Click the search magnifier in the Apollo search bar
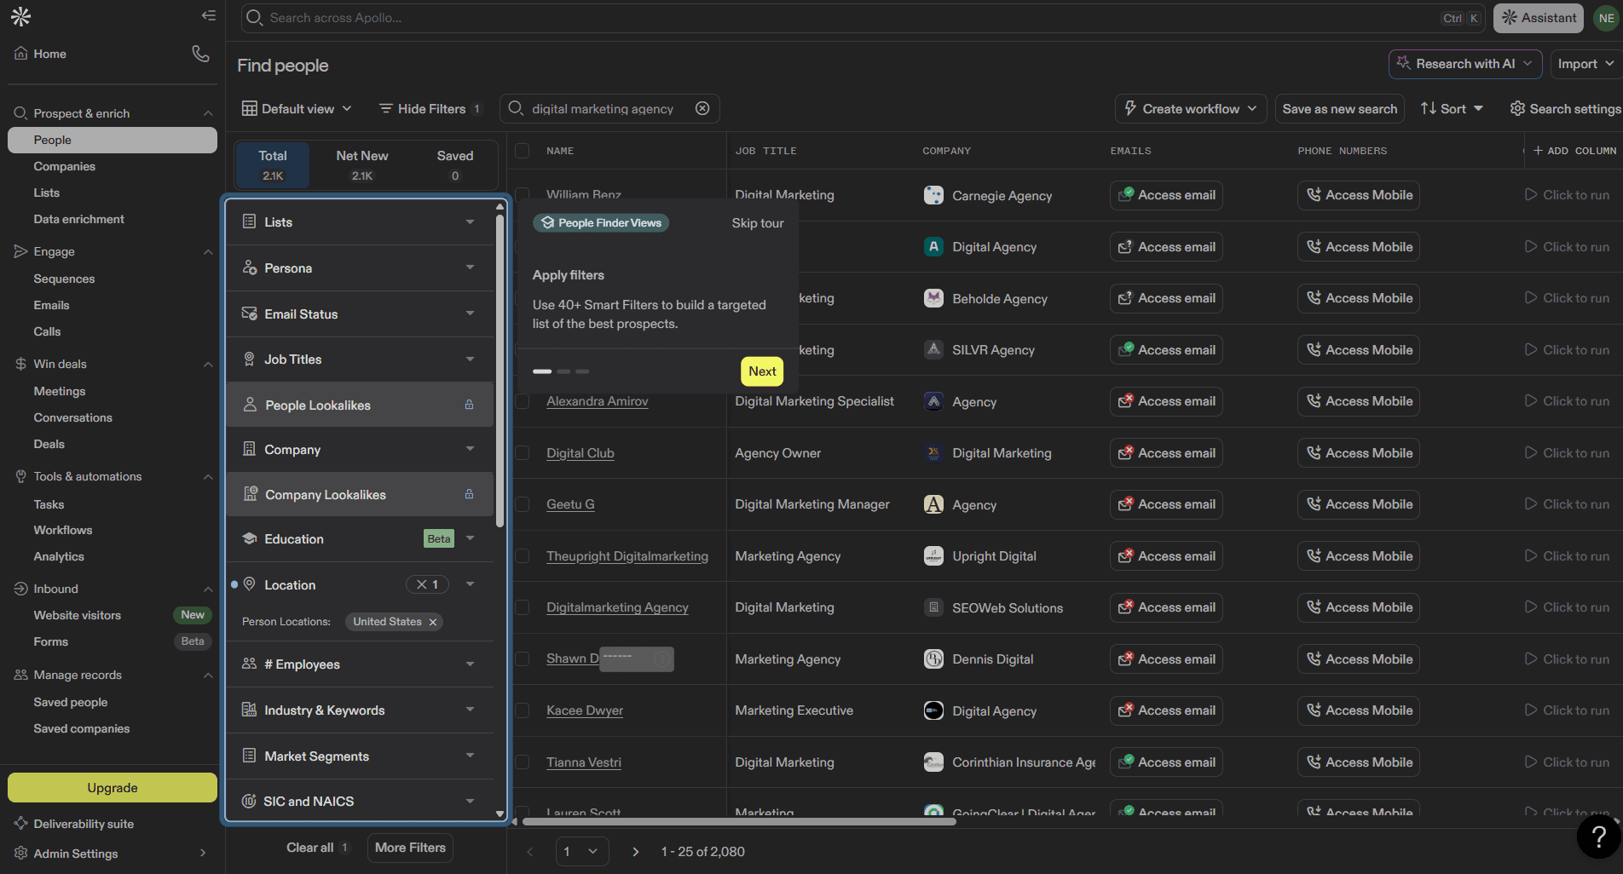 click(x=254, y=17)
